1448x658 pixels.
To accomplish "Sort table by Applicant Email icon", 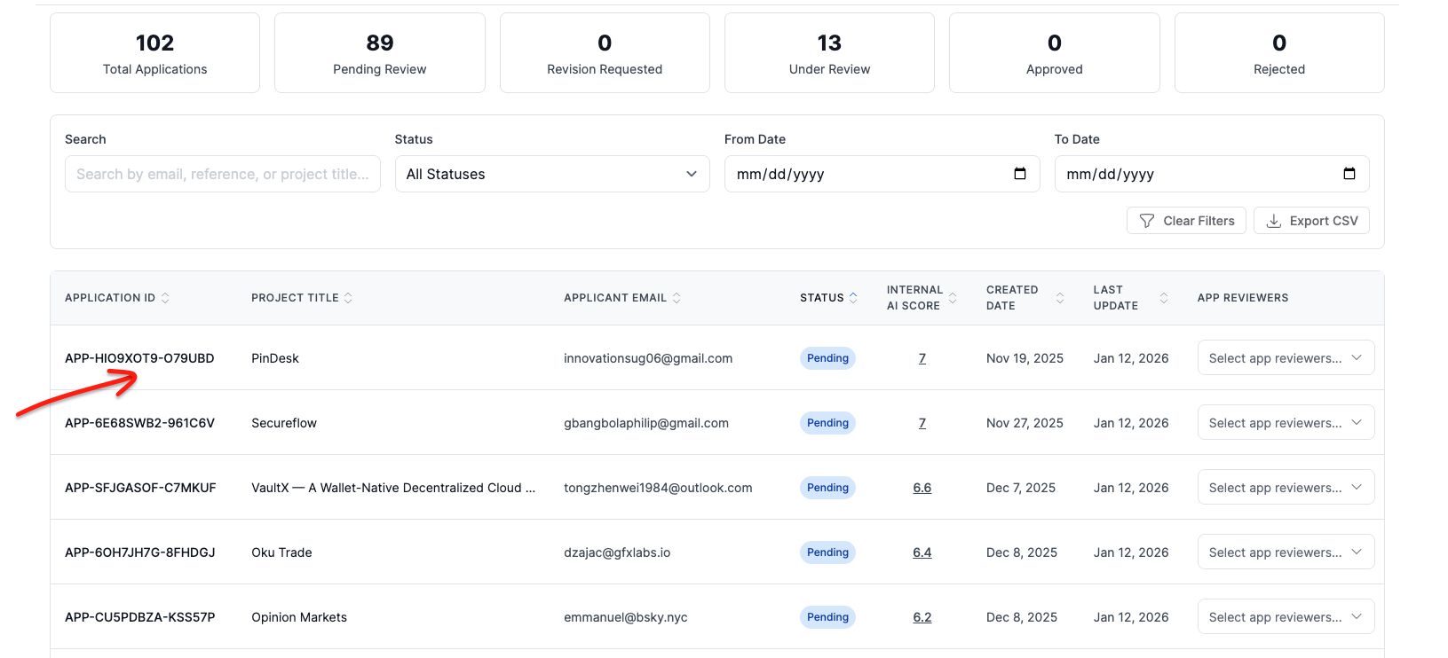I will 677,298.
